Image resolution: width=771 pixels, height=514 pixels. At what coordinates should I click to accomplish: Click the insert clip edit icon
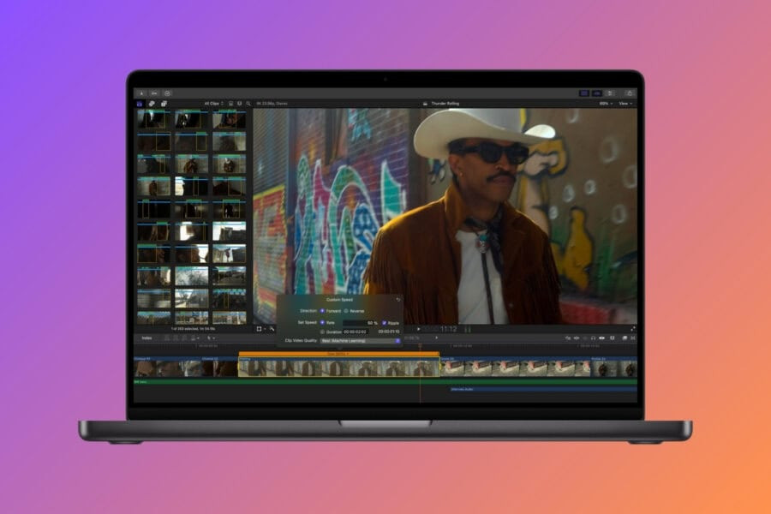click(x=176, y=338)
